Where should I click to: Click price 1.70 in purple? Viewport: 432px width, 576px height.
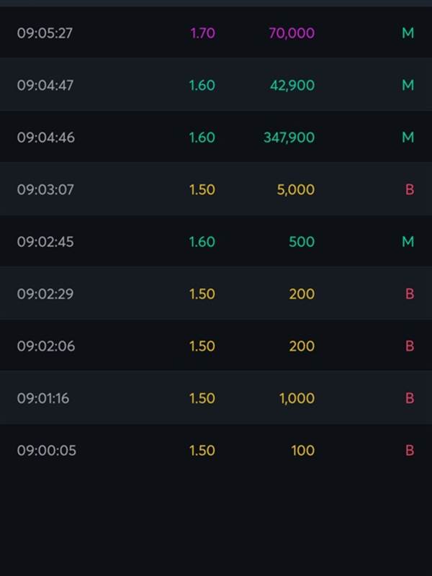pos(202,33)
